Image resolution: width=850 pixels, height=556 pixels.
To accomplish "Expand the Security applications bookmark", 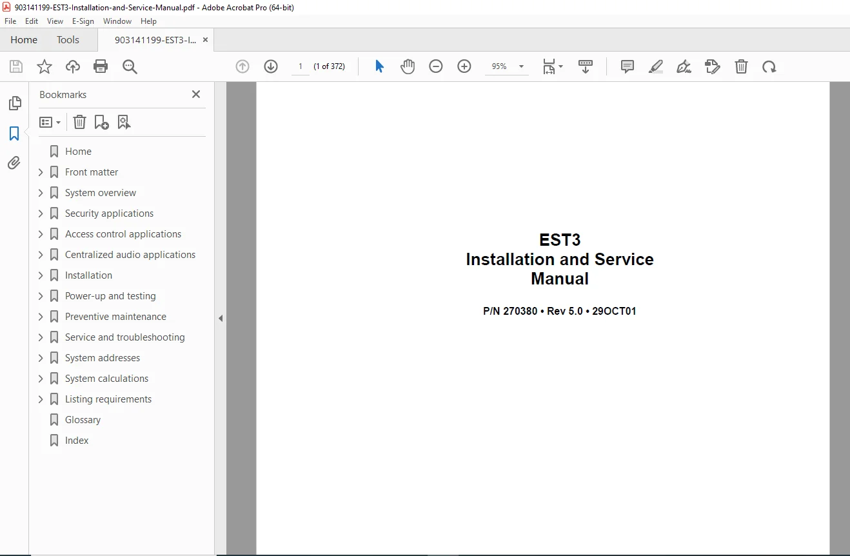I will coord(41,213).
